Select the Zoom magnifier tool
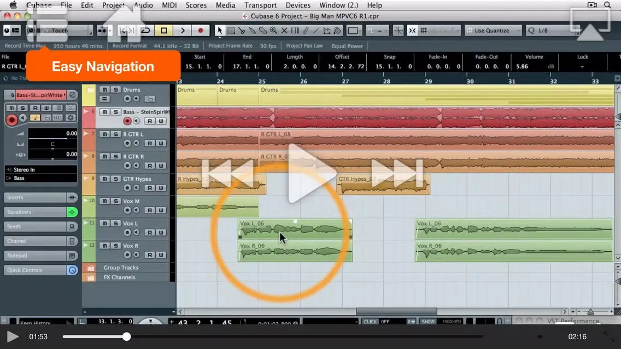The width and height of the screenshot is (621, 349). click(274, 31)
